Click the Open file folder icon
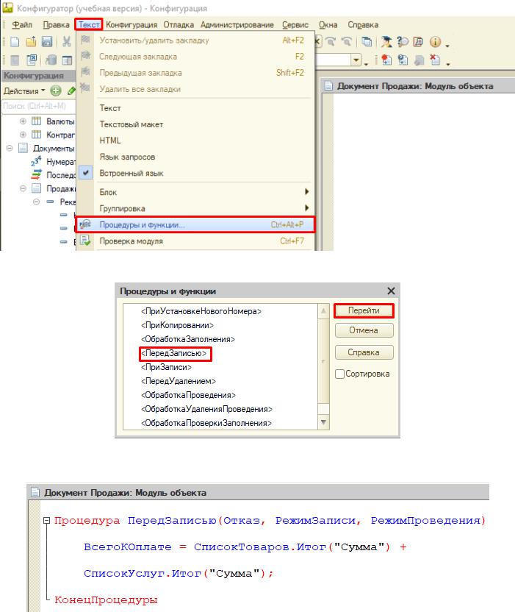 click(31, 42)
